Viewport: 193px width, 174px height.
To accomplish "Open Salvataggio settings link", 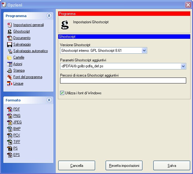I will (x=22, y=44).
